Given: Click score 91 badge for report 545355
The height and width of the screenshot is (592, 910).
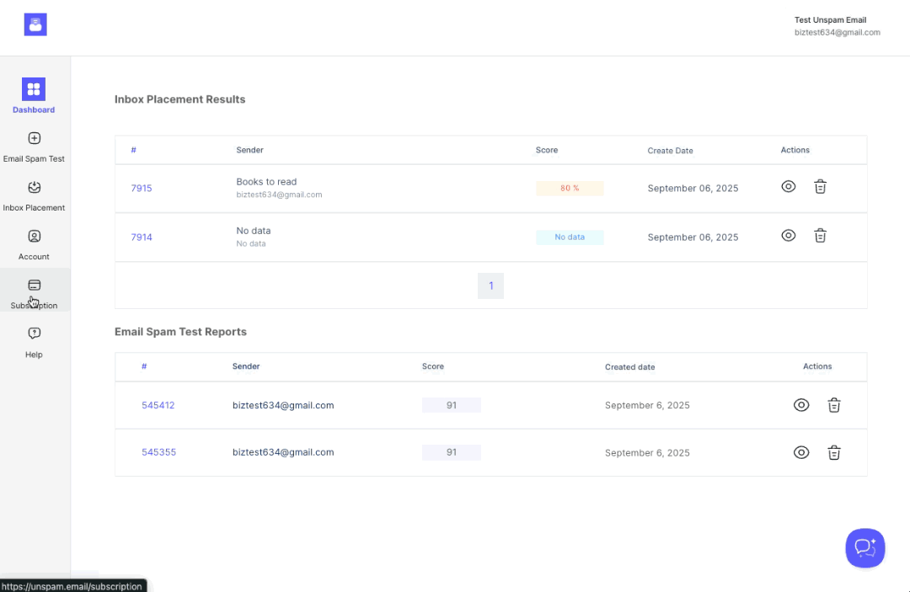Looking at the screenshot, I should click(x=452, y=452).
